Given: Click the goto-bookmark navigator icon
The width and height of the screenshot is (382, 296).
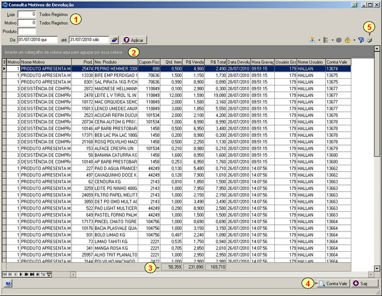Looking at the screenshot, I should coord(43,275).
